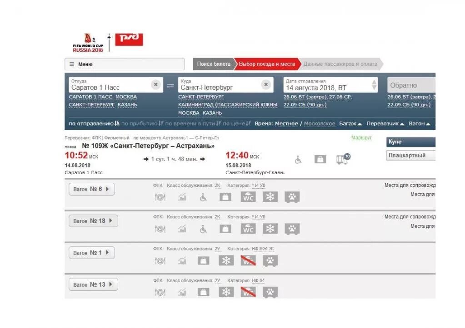Open the Маршрут link for train 109Ж
465x328 pixels.
pyautogui.click(x=361, y=137)
